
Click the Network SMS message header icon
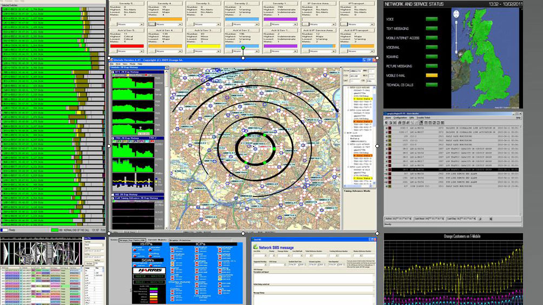[256, 247]
